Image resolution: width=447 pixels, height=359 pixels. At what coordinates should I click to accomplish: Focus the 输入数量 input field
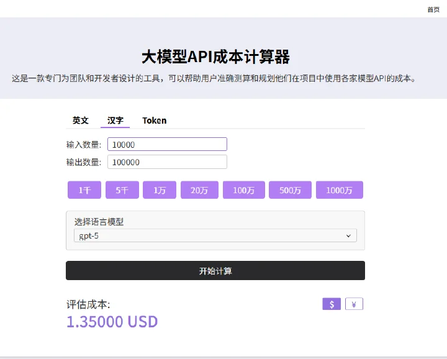(x=167, y=144)
